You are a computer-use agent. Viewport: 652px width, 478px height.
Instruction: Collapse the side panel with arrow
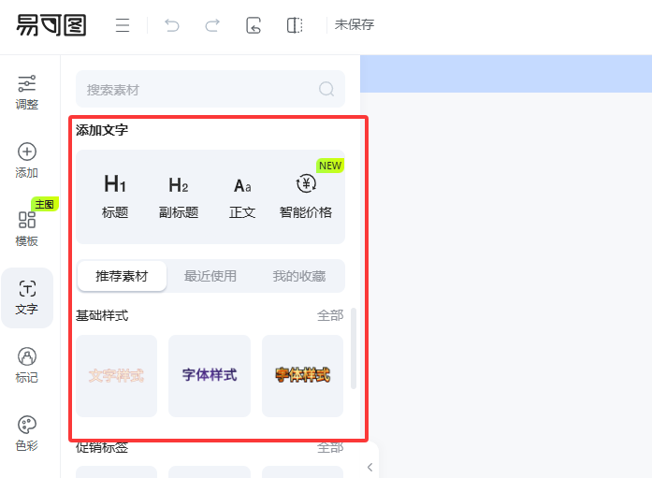(x=370, y=467)
